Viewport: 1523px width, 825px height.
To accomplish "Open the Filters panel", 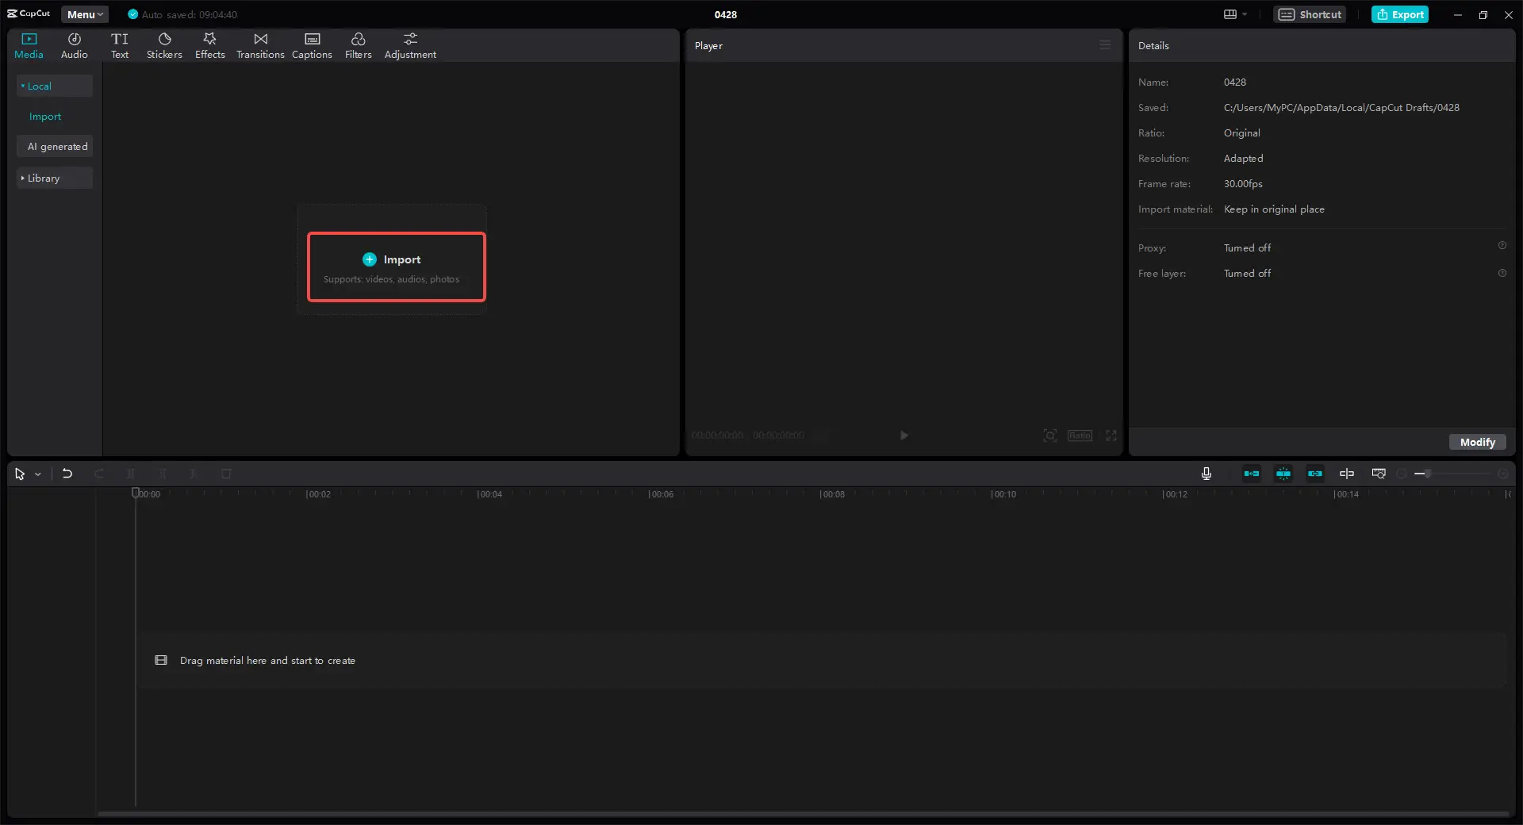I will coord(358,44).
